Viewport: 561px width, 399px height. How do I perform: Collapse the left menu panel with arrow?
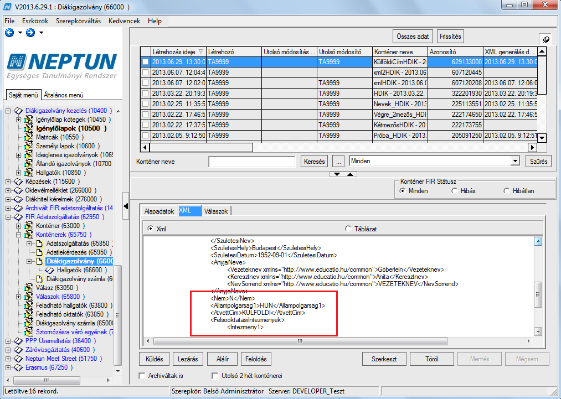[x=126, y=206]
